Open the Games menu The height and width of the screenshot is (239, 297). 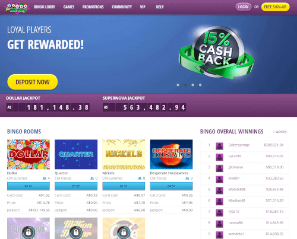point(69,7)
